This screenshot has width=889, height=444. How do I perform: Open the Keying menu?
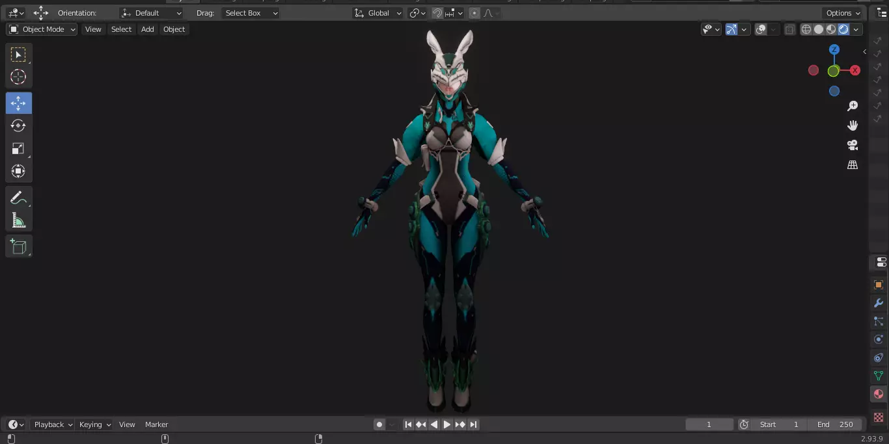[x=94, y=424]
